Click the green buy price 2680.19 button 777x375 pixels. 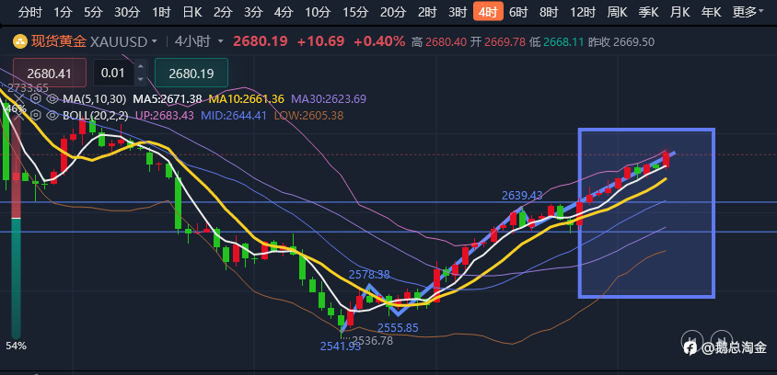(x=191, y=74)
